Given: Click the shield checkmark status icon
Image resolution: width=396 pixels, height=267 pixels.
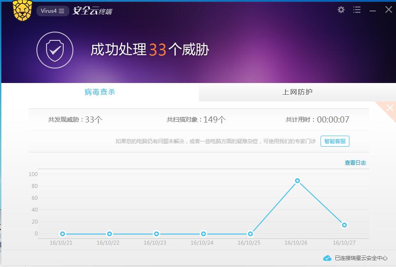Looking at the screenshot, I should coord(55,50).
